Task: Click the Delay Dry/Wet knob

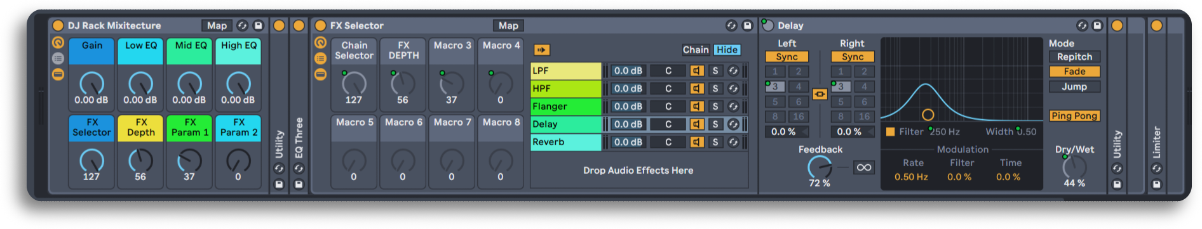Action: coord(1074,167)
